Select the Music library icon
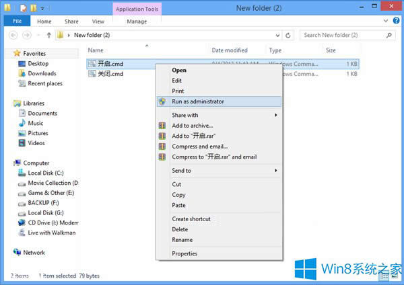Image resolution: width=404 pixels, height=285 pixels. click(x=22, y=123)
